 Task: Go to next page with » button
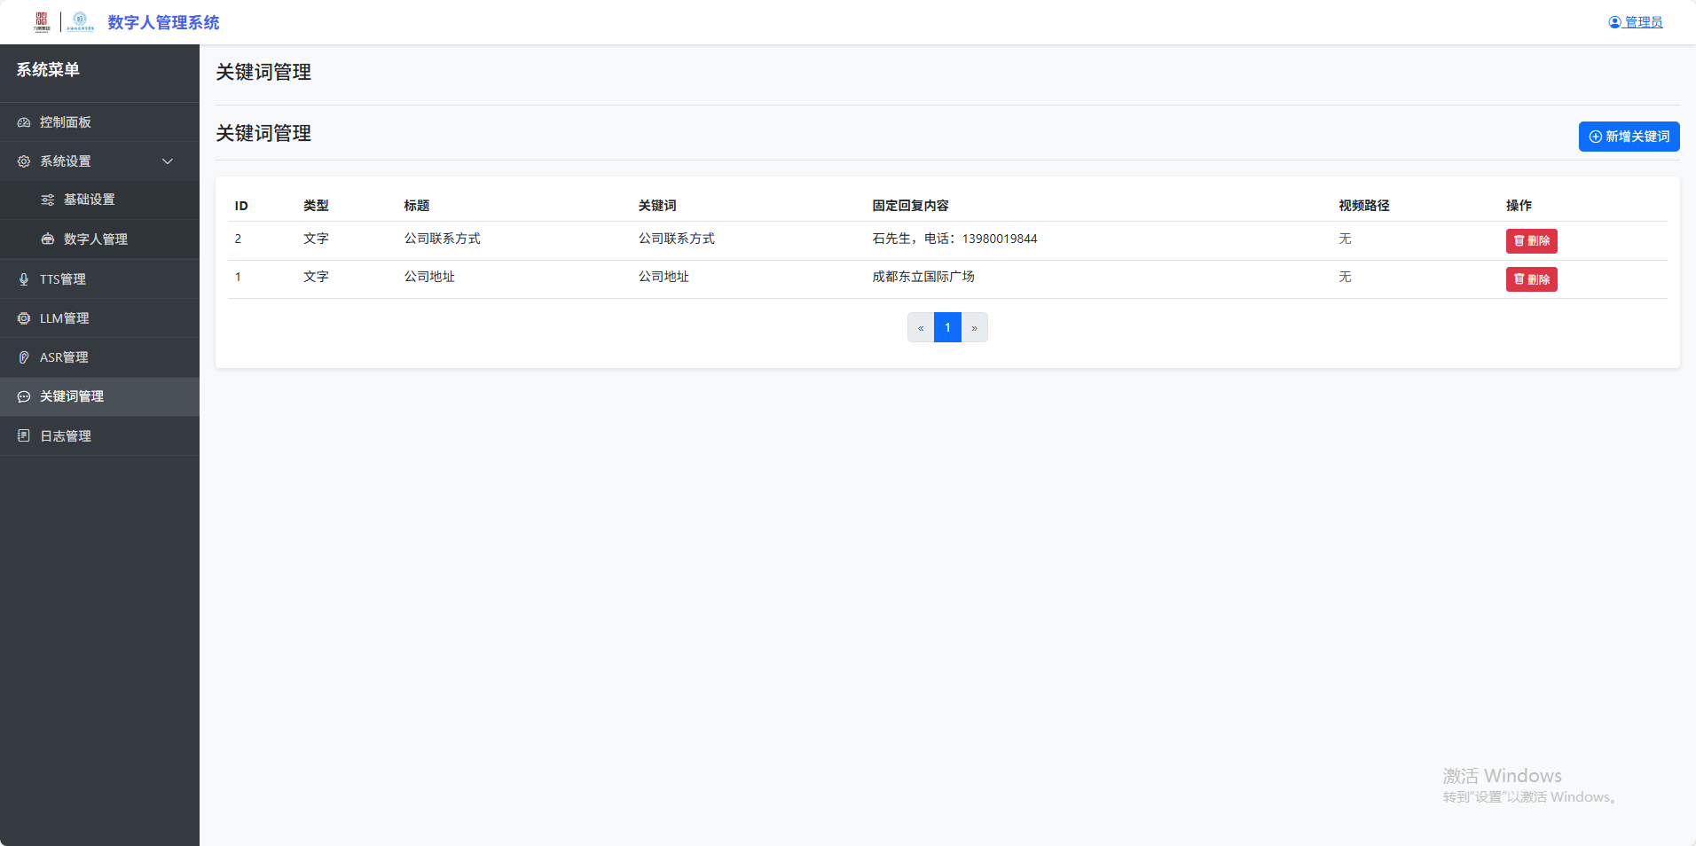click(974, 328)
